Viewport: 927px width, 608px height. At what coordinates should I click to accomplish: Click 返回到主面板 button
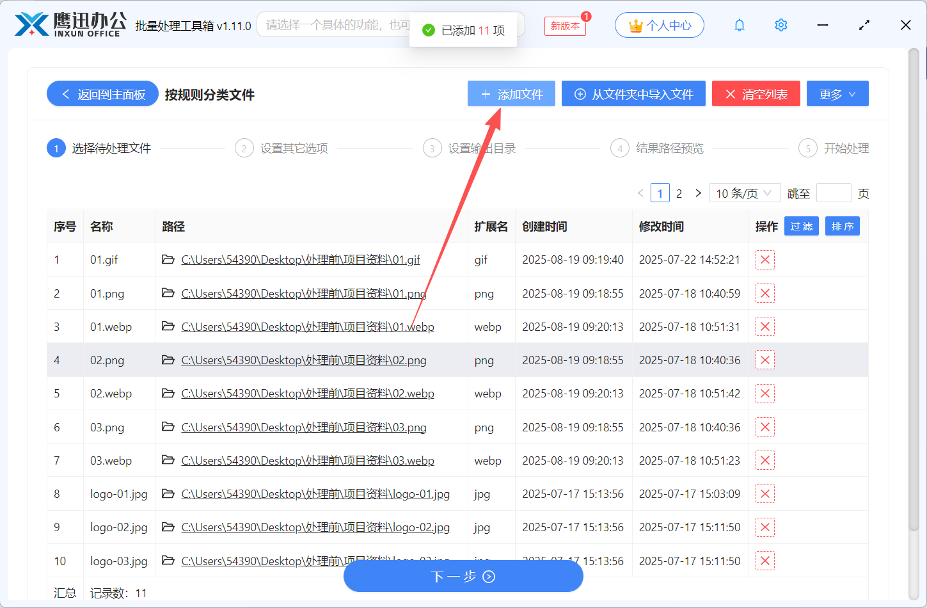pyautogui.click(x=102, y=93)
